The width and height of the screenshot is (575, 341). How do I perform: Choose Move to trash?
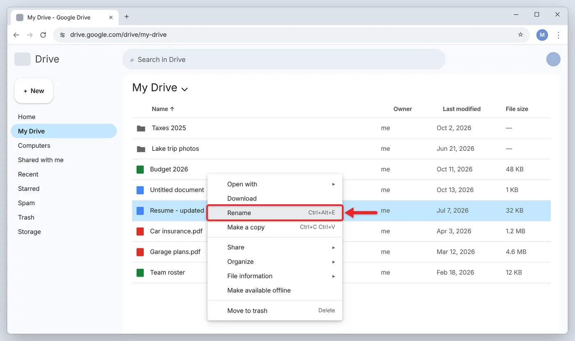[x=275, y=311]
